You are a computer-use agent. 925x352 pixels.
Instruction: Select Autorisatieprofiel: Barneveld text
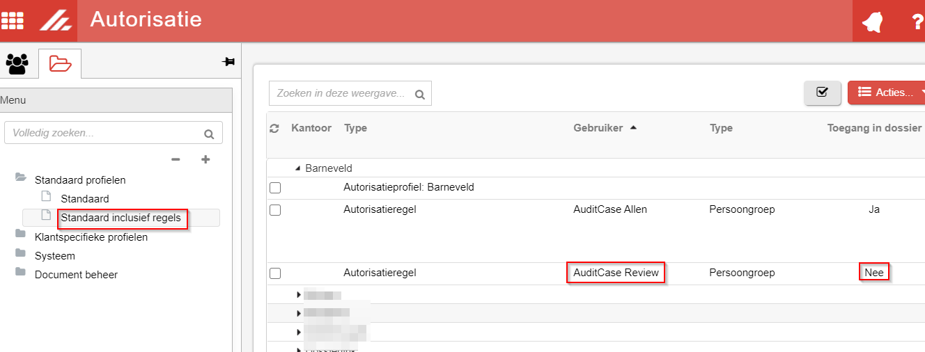[409, 187]
